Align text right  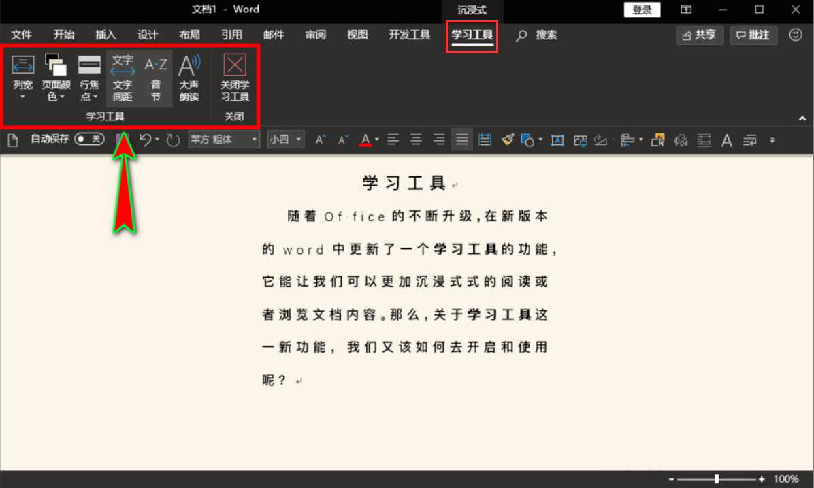point(439,140)
